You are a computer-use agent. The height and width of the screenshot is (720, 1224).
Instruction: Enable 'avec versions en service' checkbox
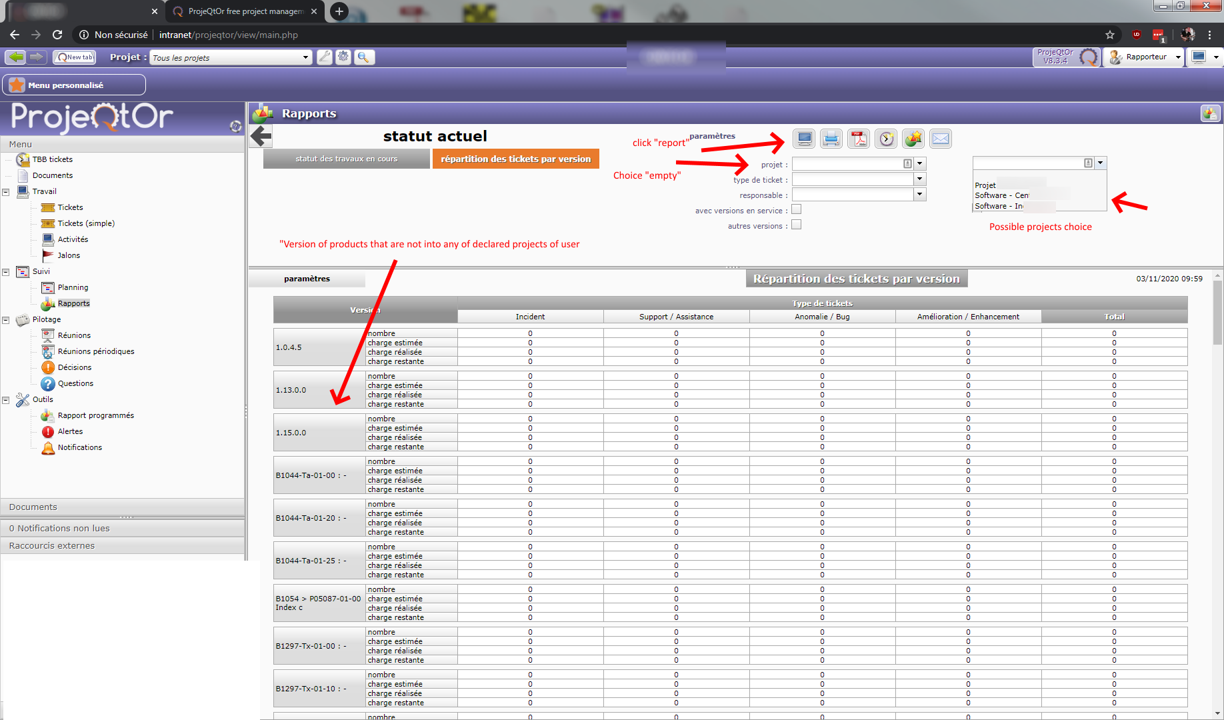(x=796, y=210)
